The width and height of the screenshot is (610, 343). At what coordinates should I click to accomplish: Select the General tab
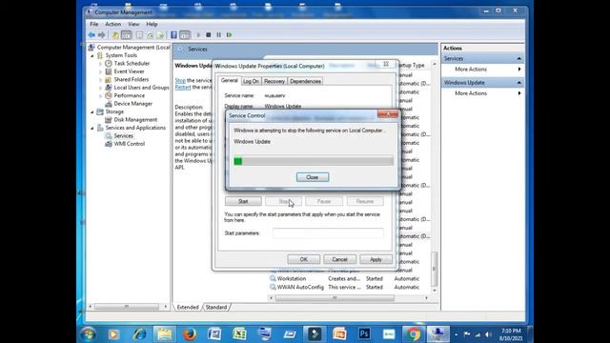[229, 80]
